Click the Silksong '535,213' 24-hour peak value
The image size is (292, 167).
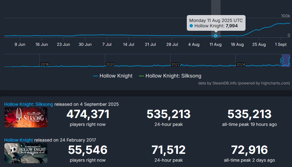(x=169, y=114)
